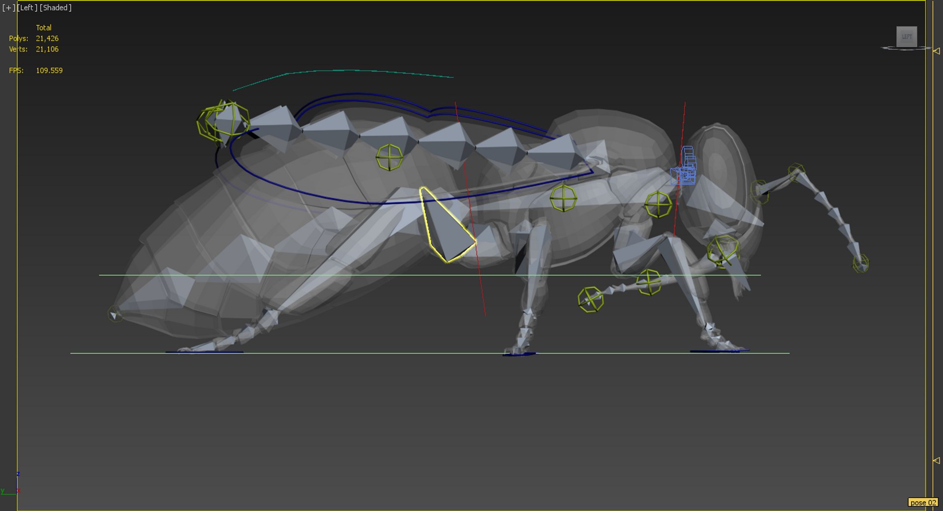Select the circular control at the raised leg tip
The height and width of the screenshot is (511, 943).
[590, 300]
